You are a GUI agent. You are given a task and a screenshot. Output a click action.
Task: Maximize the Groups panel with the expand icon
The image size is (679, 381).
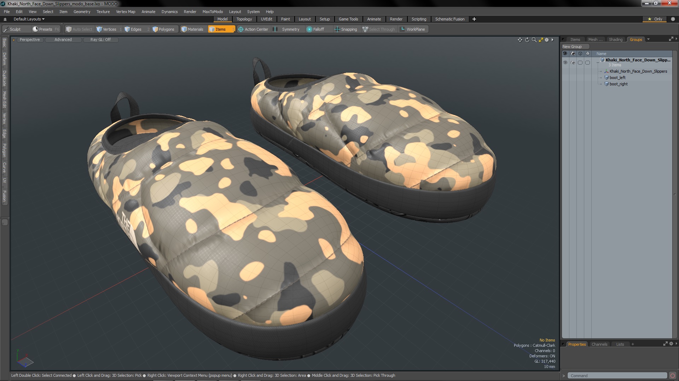[x=671, y=39]
